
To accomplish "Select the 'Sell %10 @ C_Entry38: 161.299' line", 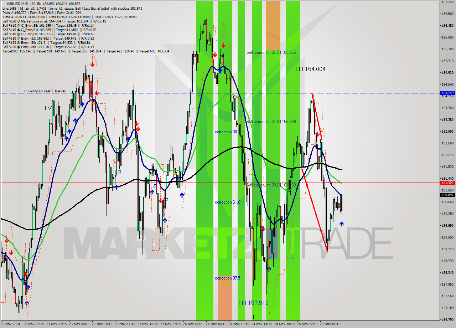I will coord(48,25).
